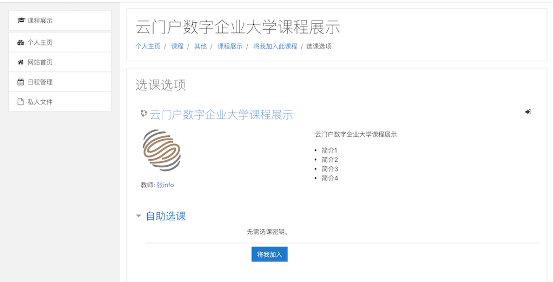Click the 个人主页 breadcrumb link
Viewport: 554px width, 282px height.
148,47
